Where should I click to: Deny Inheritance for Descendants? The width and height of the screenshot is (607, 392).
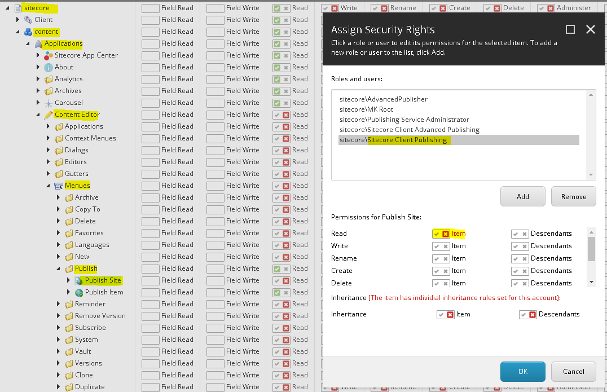click(x=533, y=315)
